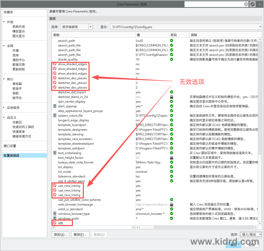This screenshot has height=251, width=264.
Task: Collapse the 外观 tree section
Action: (x=4, y=22)
